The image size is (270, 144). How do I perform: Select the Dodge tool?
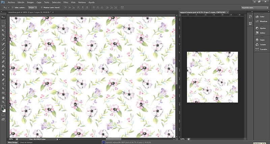(x=3, y=75)
